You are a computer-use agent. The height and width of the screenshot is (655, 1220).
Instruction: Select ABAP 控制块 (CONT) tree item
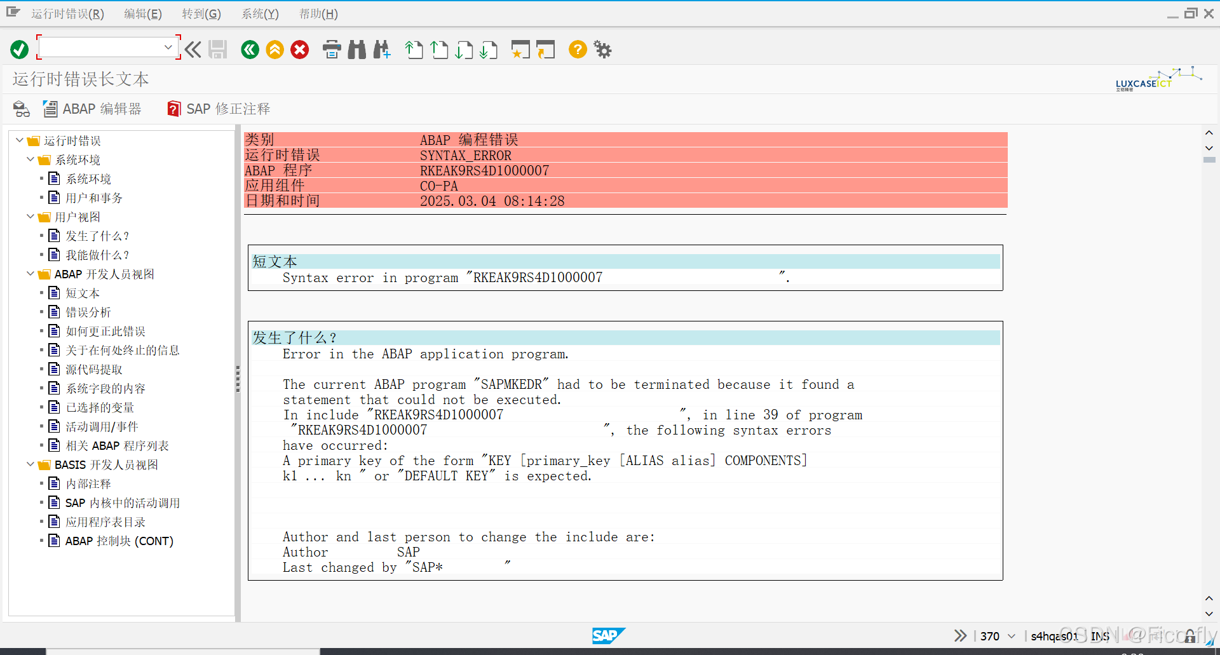tap(119, 541)
